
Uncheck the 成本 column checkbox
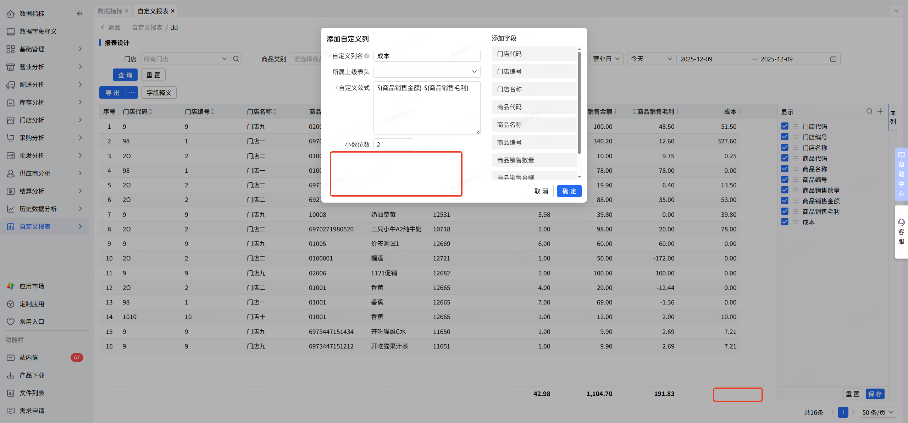coord(785,222)
